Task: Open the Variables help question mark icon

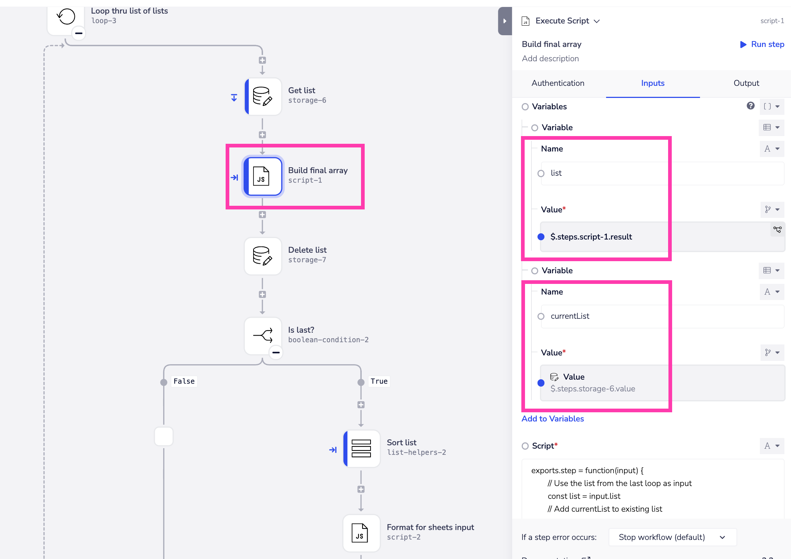Action: click(750, 106)
